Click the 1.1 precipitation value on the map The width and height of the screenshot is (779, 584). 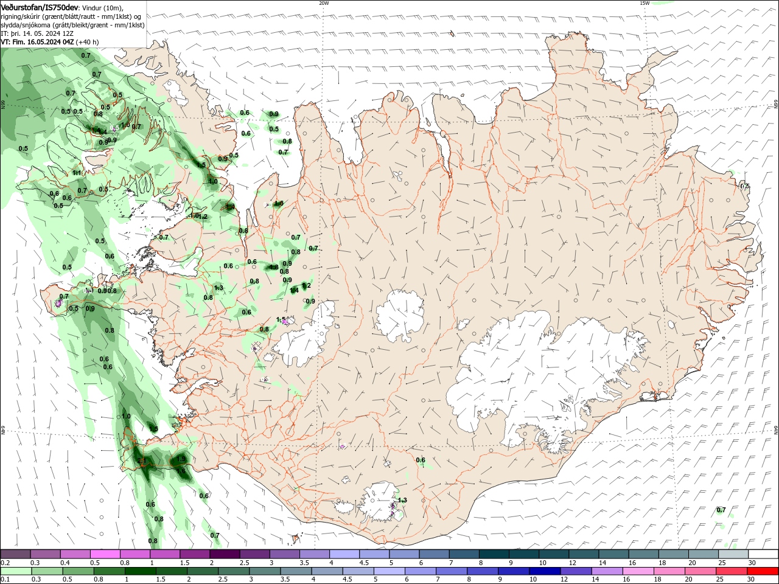click(x=77, y=173)
